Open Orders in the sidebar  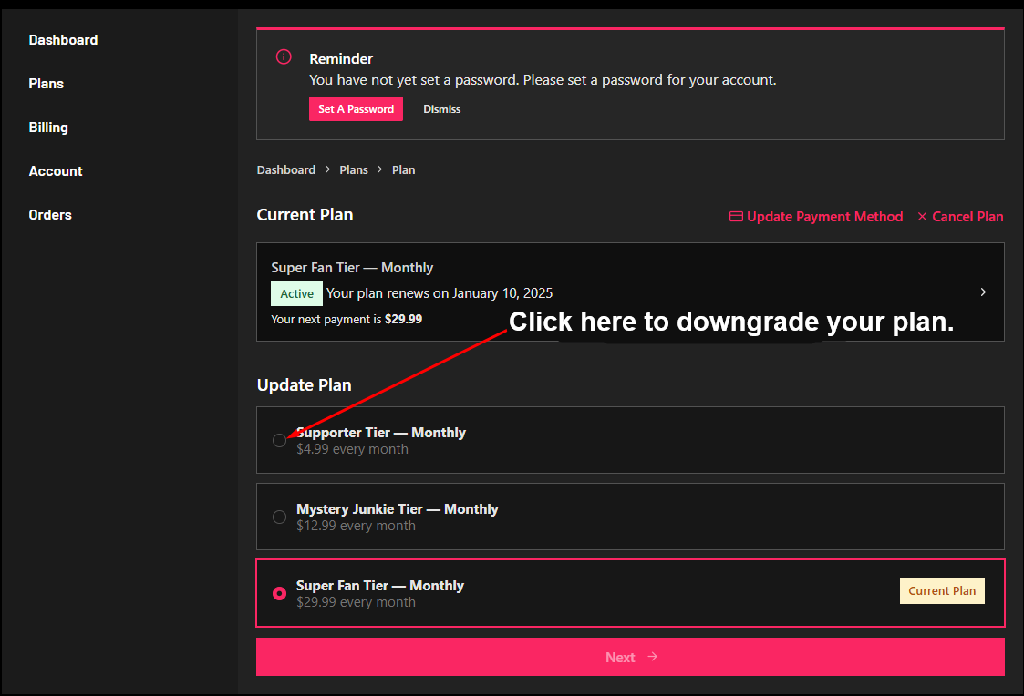pos(50,215)
